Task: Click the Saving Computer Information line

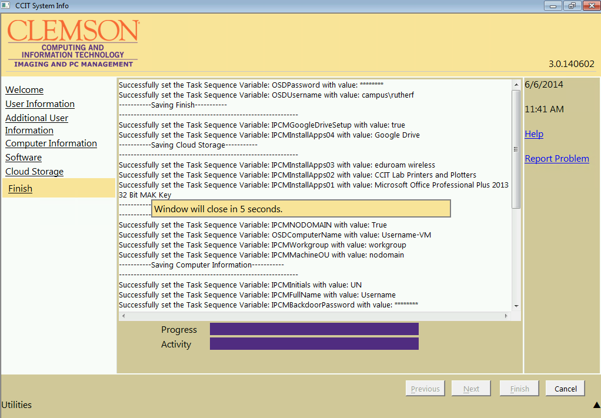Action: click(201, 265)
